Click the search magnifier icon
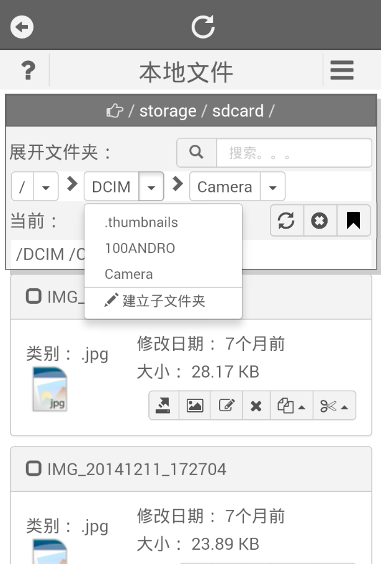381x564 pixels. (197, 152)
